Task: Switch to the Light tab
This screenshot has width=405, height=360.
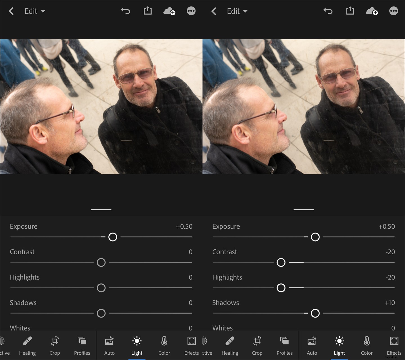Action: tap(137, 345)
